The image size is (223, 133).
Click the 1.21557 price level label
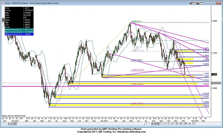206,97
